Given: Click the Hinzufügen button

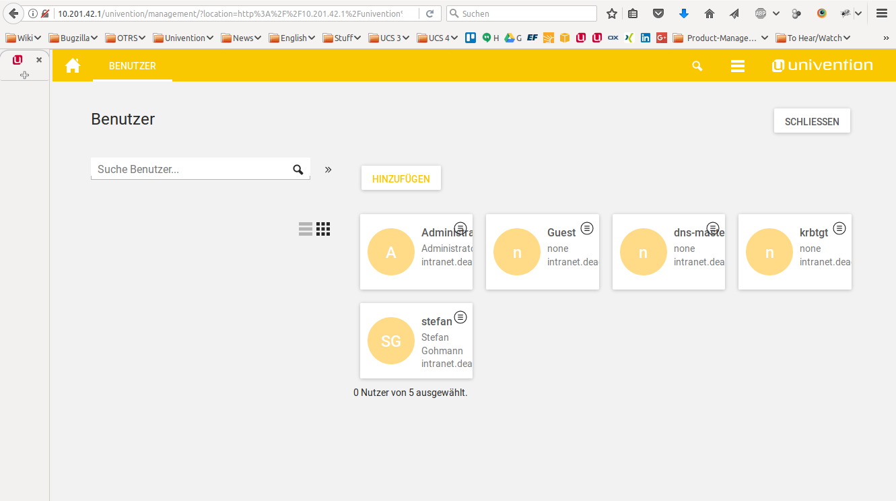Looking at the screenshot, I should click(401, 178).
